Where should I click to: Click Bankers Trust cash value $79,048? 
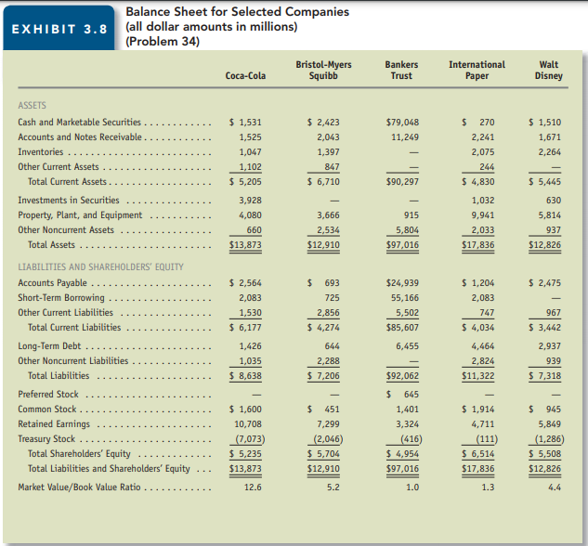point(402,123)
